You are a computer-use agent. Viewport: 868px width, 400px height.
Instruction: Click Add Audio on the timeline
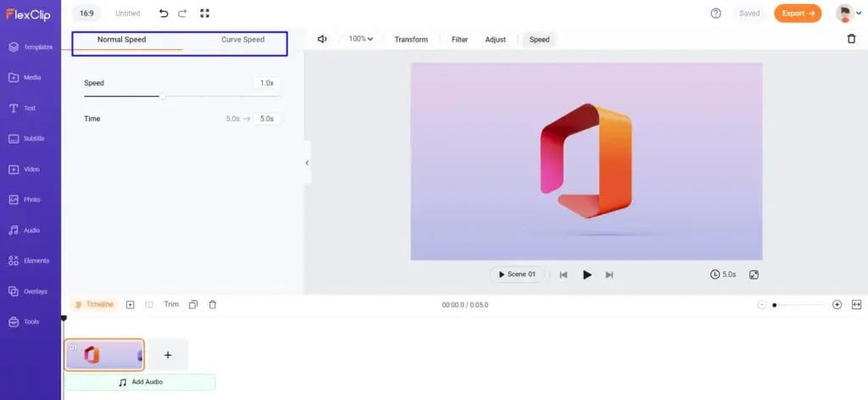[140, 382]
